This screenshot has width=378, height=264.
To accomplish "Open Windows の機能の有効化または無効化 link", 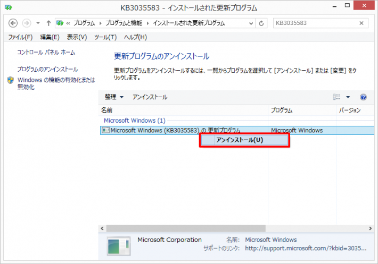I will [x=56, y=83].
